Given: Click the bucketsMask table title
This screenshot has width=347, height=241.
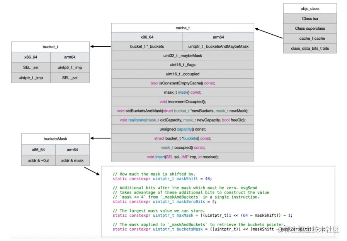Looking at the screenshot, I should pos(55,139).
